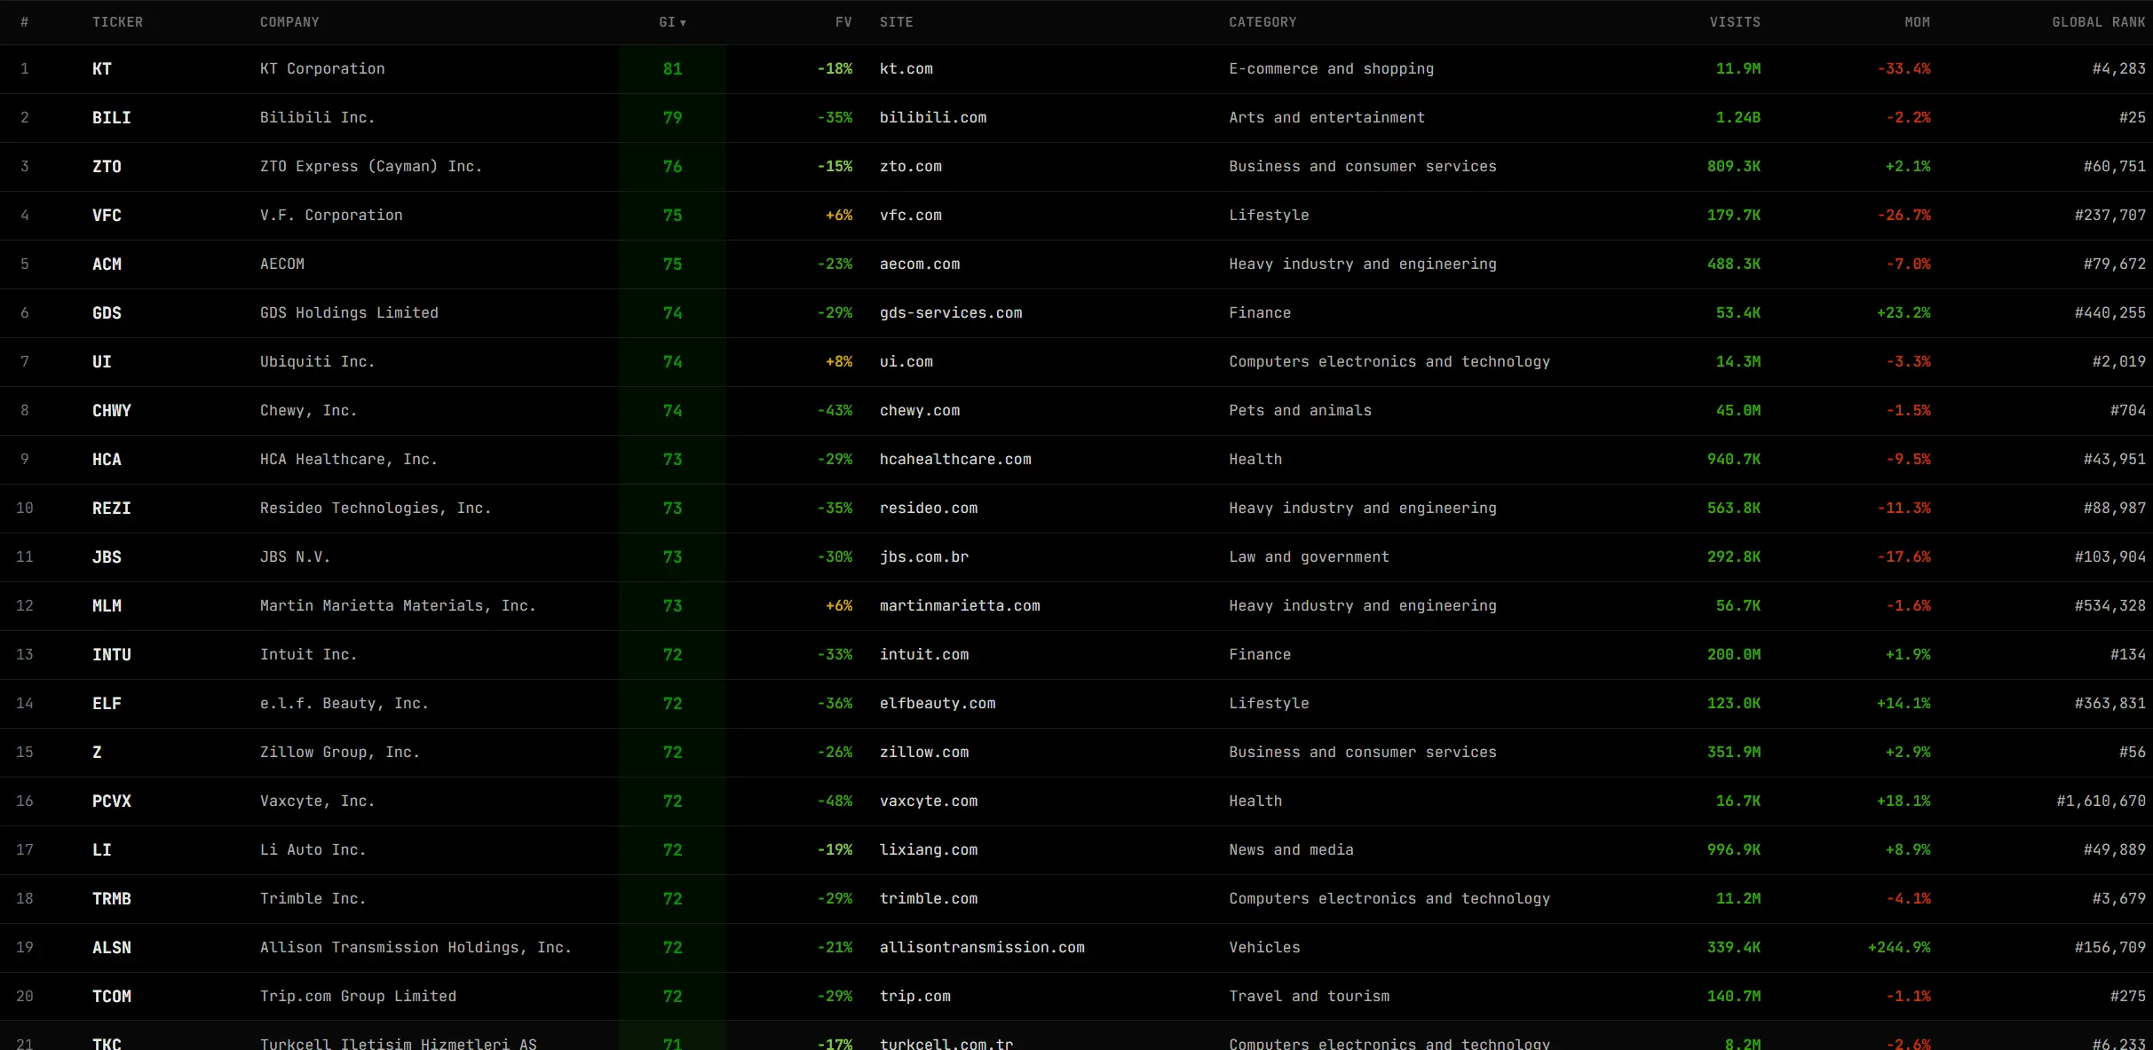
Task: Open the ZTO ticker
Action: click(107, 167)
